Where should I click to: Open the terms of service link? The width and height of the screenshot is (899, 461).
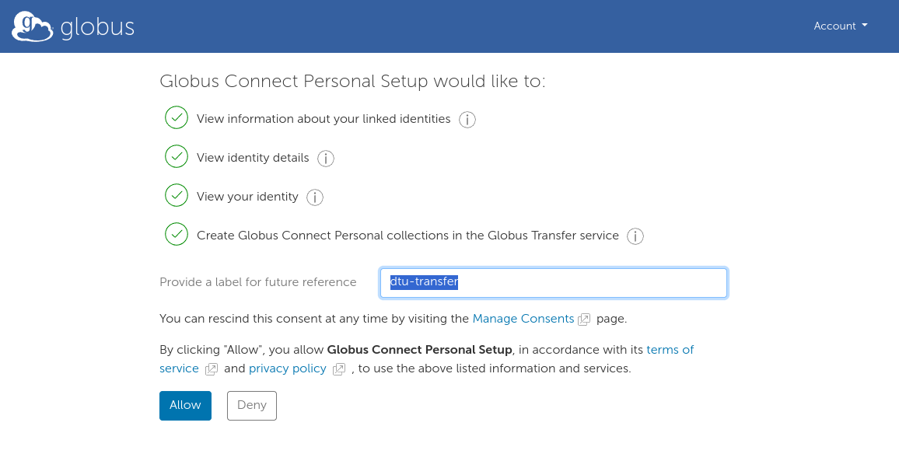670,350
